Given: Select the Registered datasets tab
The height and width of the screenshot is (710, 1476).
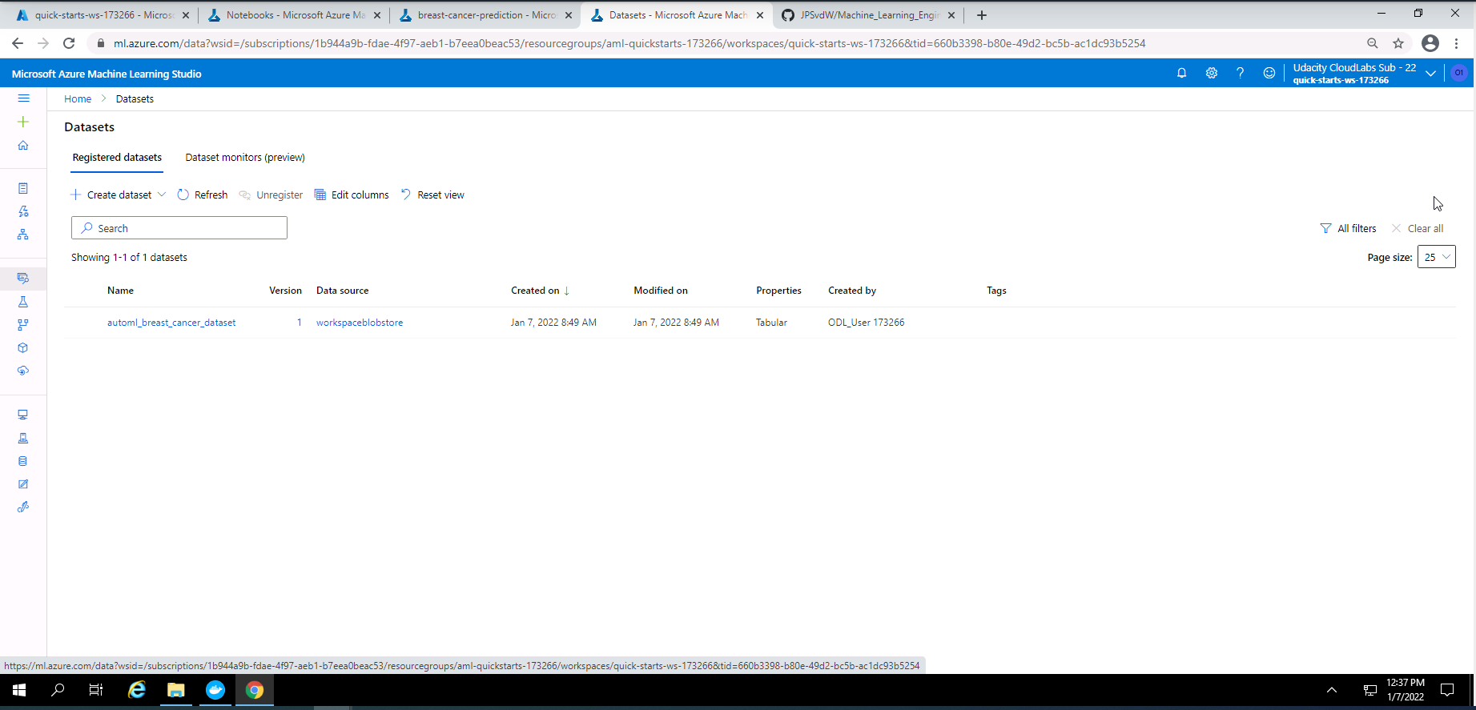Looking at the screenshot, I should [117, 158].
